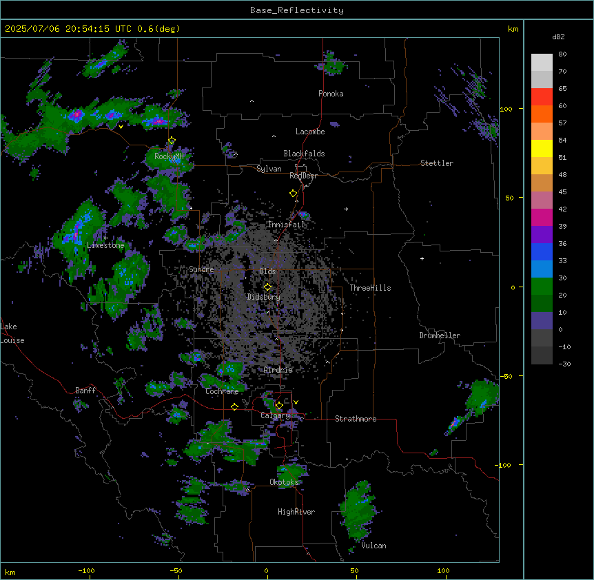Image resolution: width=594 pixels, height=580 pixels.
Task: Click the Lake Louise label
Action: pos(11,333)
